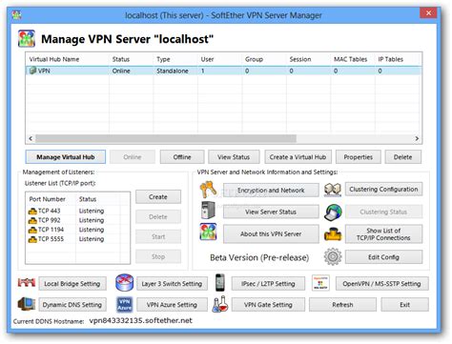This screenshot has height=344, width=452.
Task: Click View Server Status button
Action: (271, 212)
